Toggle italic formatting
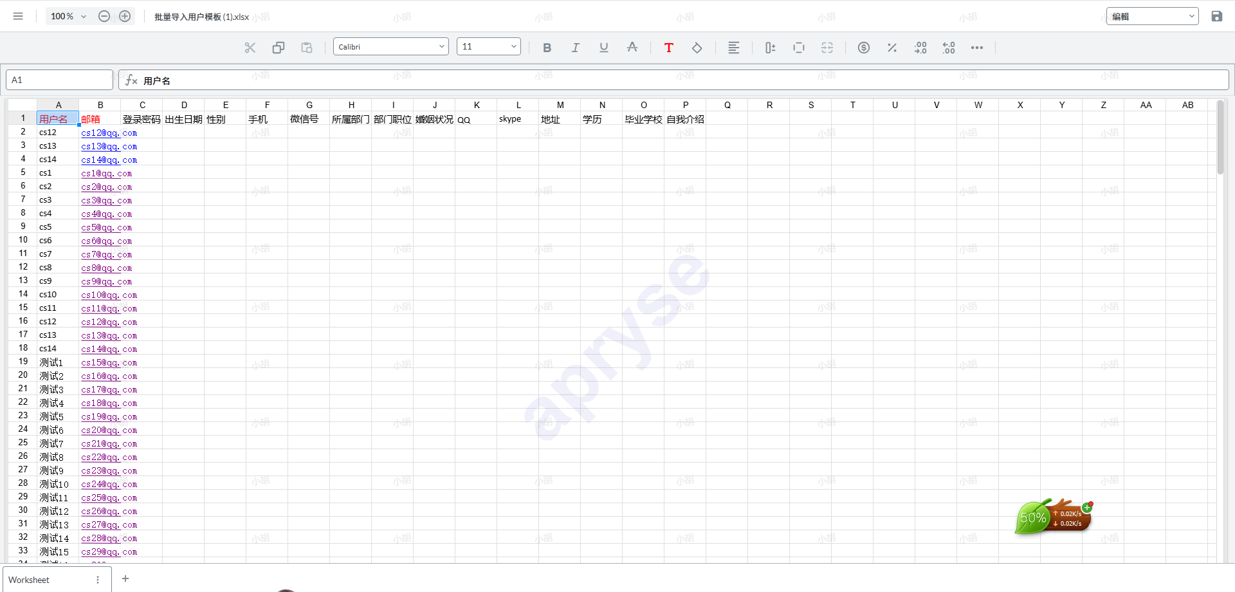 tap(575, 48)
